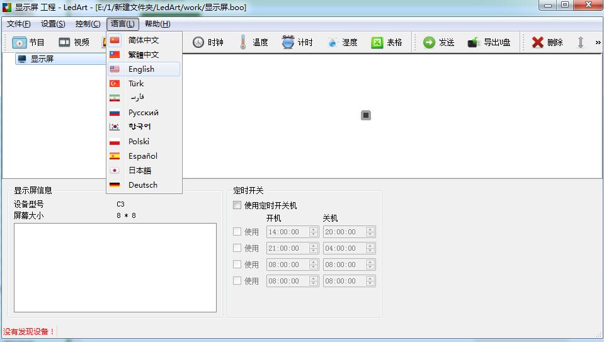This screenshot has width=604, height=342.
Task: Toggle 使用 checkbox for 21:00:00 row
Action: (x=237, y=248)
